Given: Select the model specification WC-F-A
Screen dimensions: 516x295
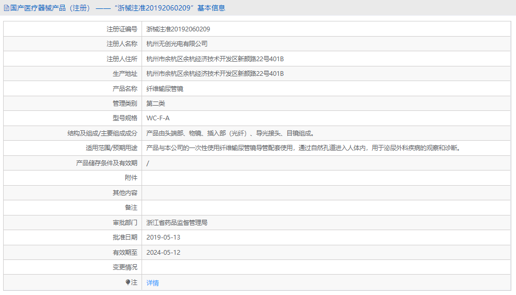Looking at the screenshot, I should click(x=158, y=118).
